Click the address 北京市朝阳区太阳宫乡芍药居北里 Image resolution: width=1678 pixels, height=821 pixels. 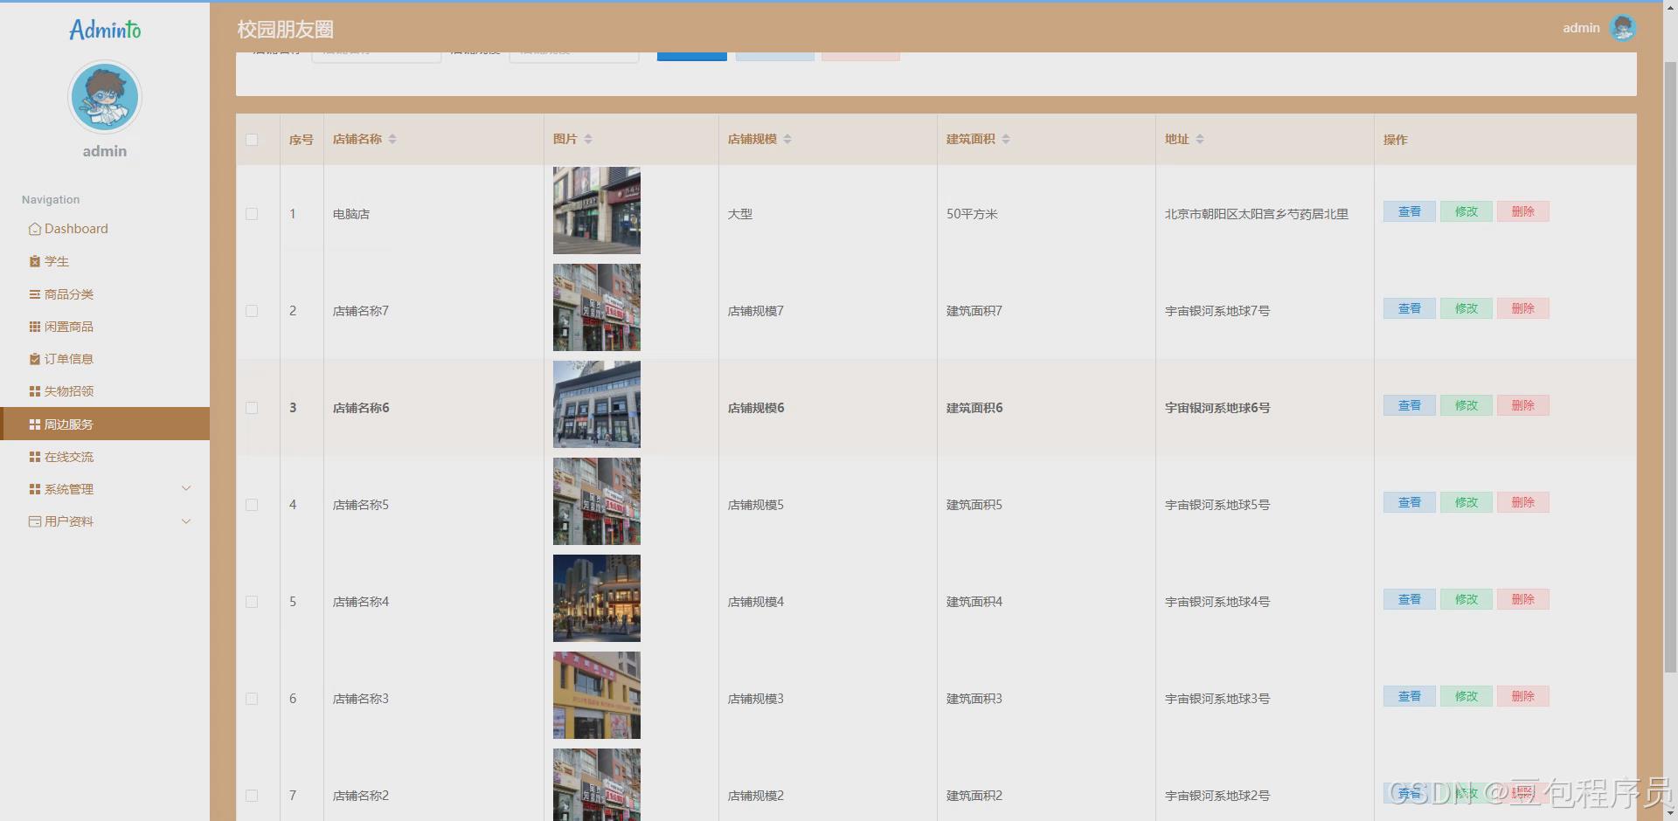click(1256, 214)
